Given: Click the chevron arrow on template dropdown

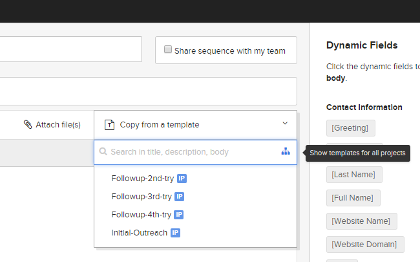Looking at the screenshot, I should (285, 124).
